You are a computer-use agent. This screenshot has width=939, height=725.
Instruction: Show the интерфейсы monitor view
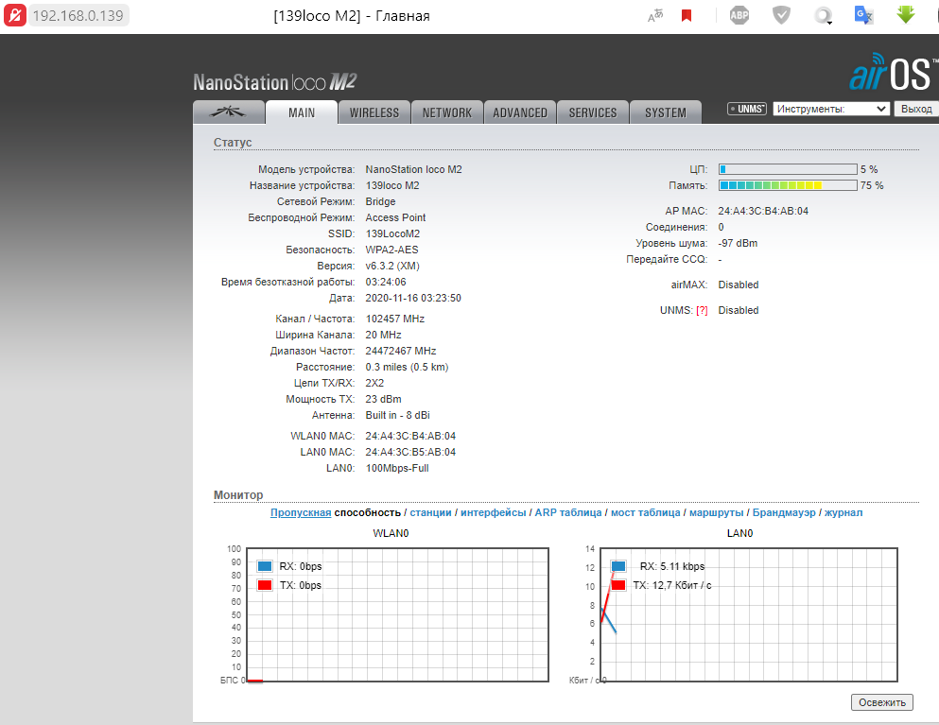pos(494,512)
